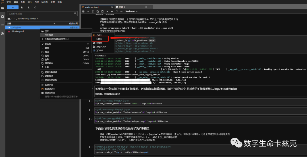
Task: Choose 复制共享链接 in the context menu
Action: [x=66, y=80]
